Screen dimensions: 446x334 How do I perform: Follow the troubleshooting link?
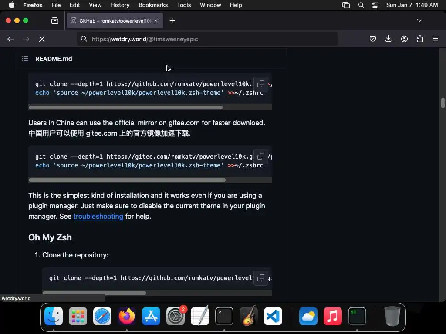98,217
